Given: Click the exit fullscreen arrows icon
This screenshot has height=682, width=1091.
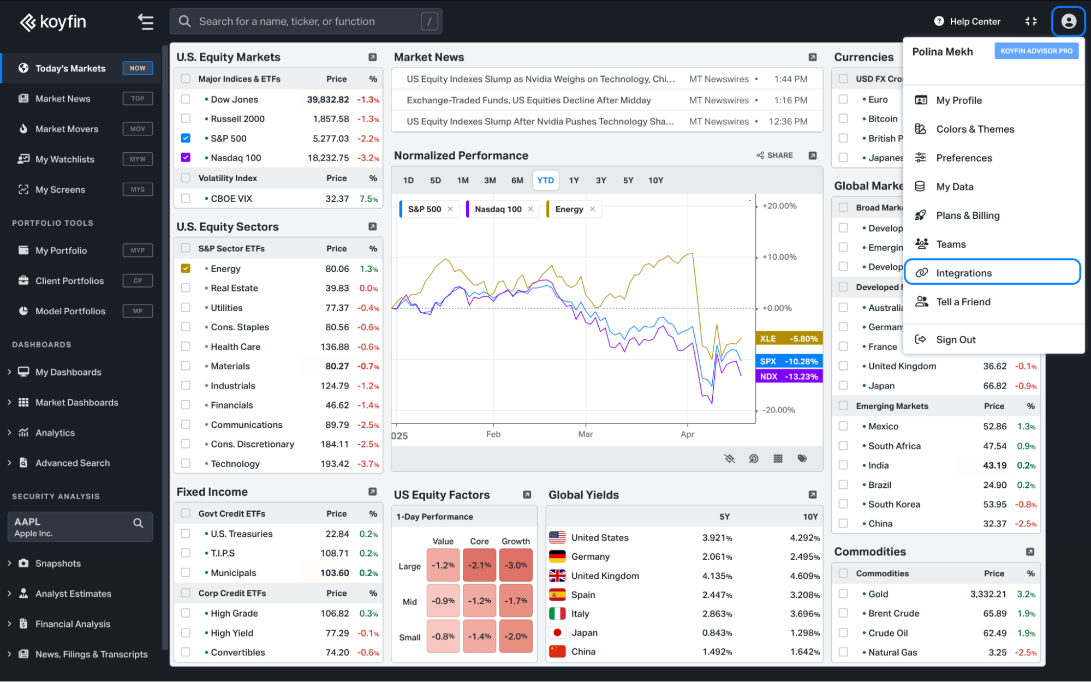Looking at the screenshot, I should click(x=1030, y=21).
